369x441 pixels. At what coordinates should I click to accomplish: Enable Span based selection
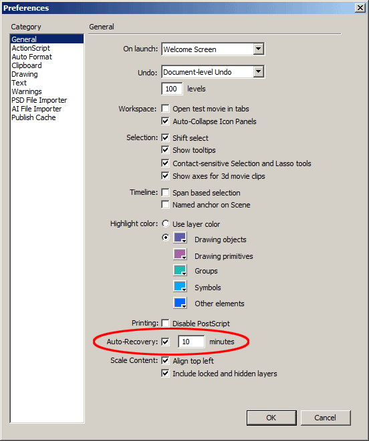pos(166,193)
